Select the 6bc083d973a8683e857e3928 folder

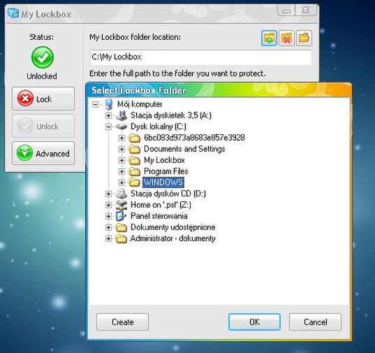point(194,138)
